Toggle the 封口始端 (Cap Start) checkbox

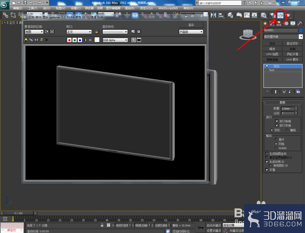pyautogui.click(x=277, y=121)
